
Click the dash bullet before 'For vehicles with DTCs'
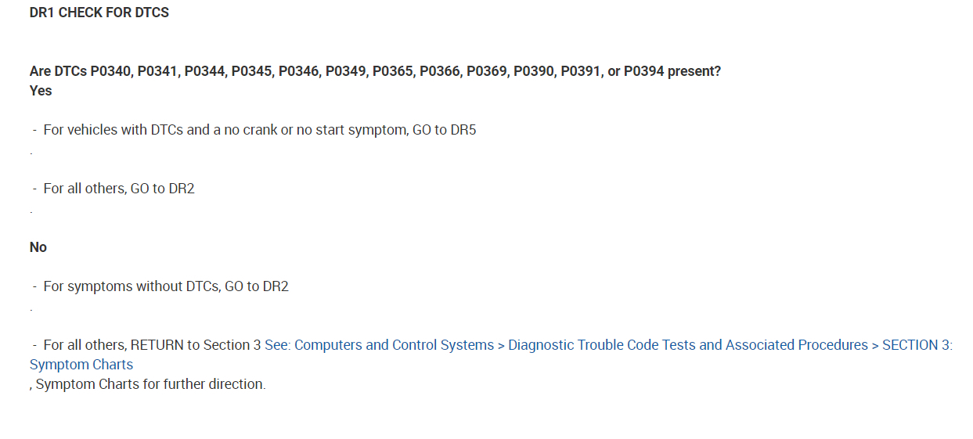pos(35,130)
